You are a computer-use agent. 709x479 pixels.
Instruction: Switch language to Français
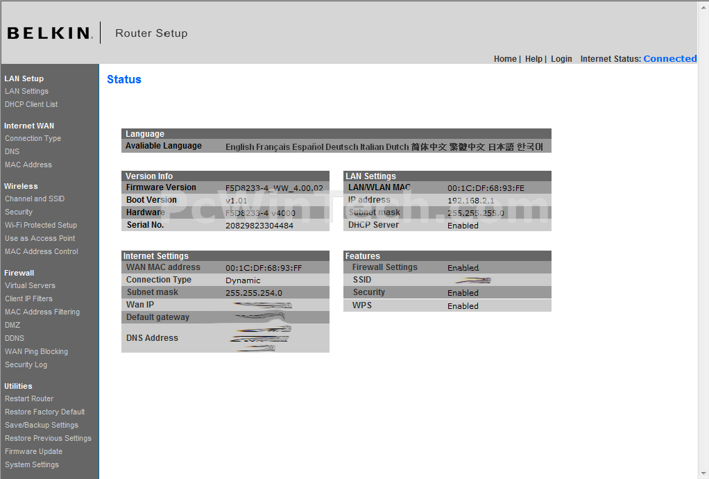(x=273, y=147)
